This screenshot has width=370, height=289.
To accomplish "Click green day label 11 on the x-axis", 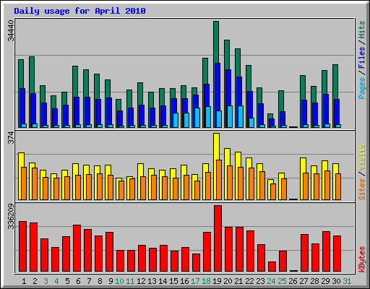I will pos(130,281).
